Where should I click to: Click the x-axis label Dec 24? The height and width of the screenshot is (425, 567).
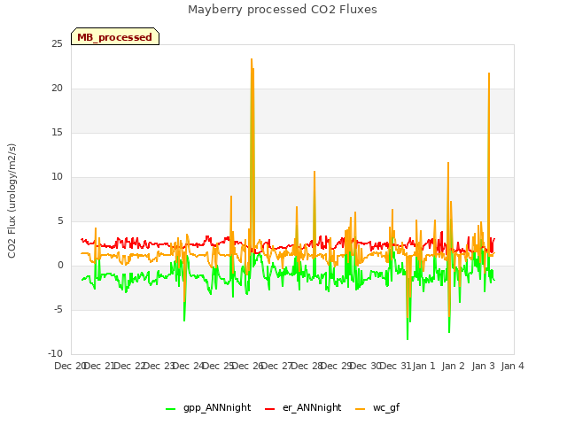pos(189,366)
